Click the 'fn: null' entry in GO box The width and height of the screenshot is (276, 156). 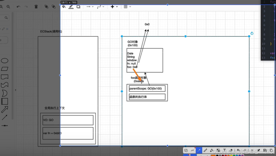pos(131,63)
